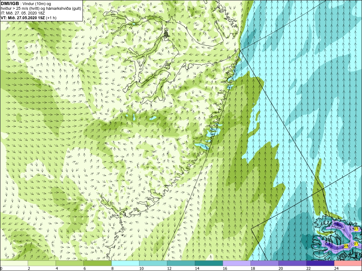This screenshot has width=362, height=271.
Task: Click the 10–12 m/s turquoise legend swatch
Action: [153, 263]
